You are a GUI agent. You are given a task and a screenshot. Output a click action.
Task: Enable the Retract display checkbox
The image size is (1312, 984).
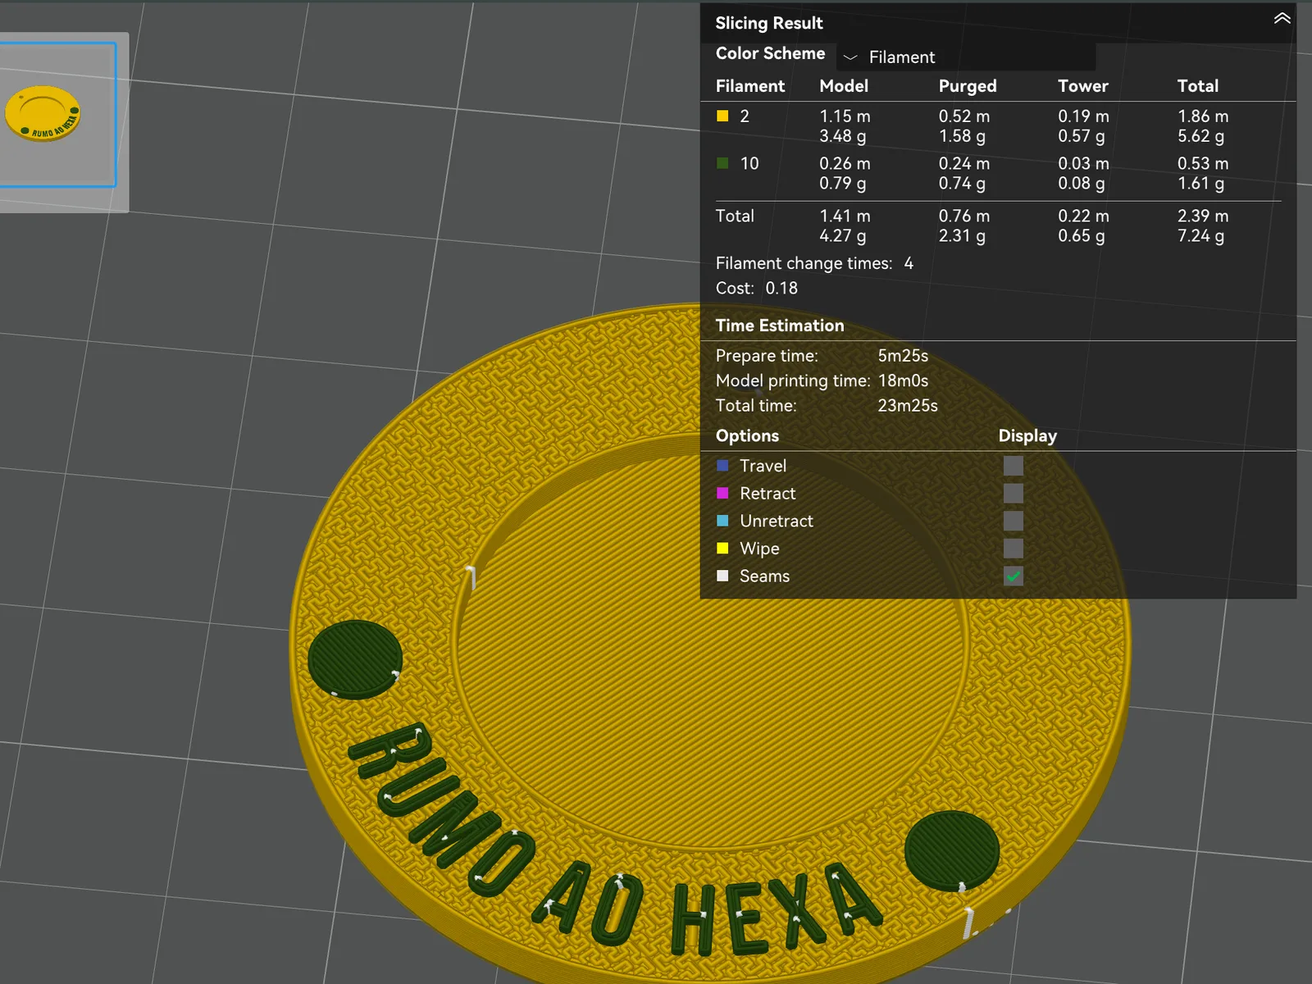pos(1014,494)
